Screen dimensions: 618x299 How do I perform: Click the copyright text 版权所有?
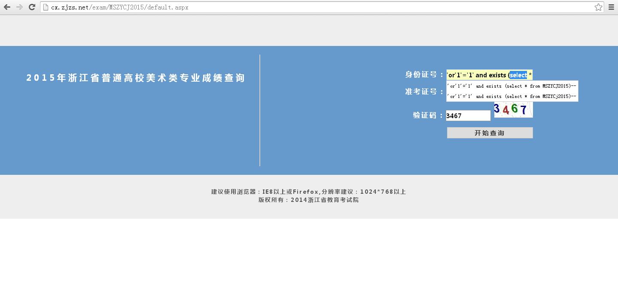(x=309, y=200)
